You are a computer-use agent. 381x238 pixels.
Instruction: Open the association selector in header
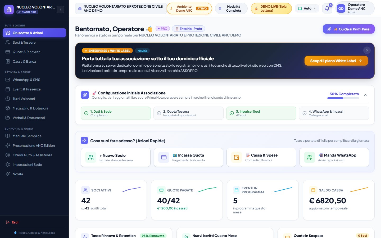[121, 8]
